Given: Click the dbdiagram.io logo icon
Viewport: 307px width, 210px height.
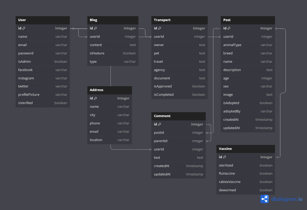Looking at the screenshot, I should click(x=264, y=199).
